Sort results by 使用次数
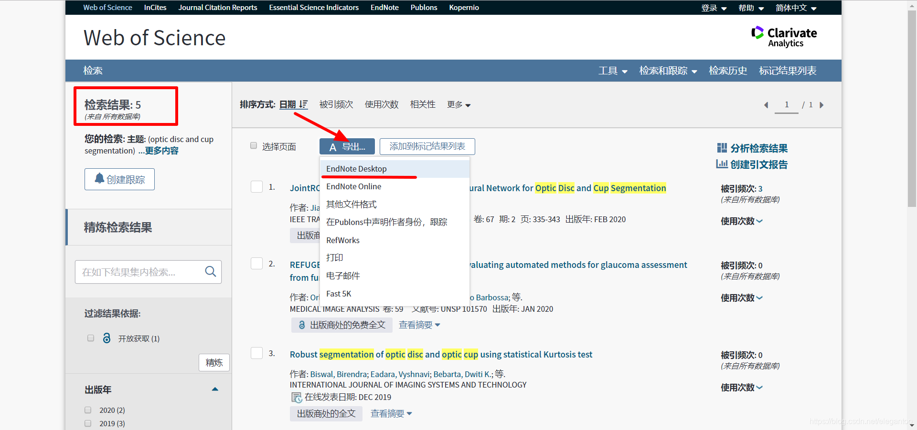The height and width of the screenshot is (430, 917). pyautogui.click(x=382, y=104)
